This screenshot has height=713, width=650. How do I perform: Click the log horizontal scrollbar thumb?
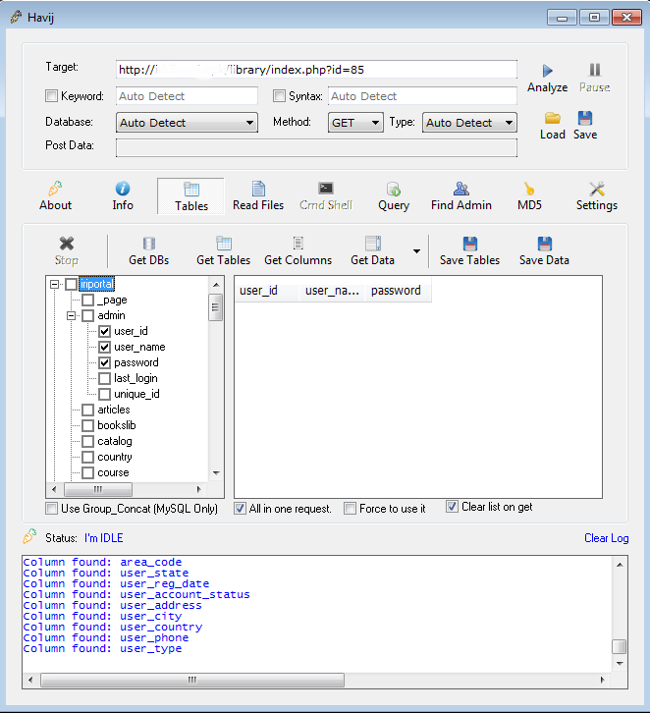192,681
